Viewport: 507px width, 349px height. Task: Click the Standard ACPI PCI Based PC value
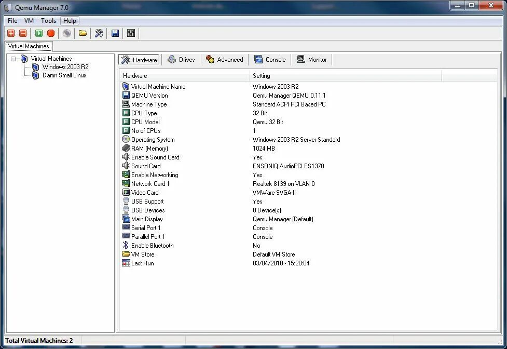click(x=289, y=104)
